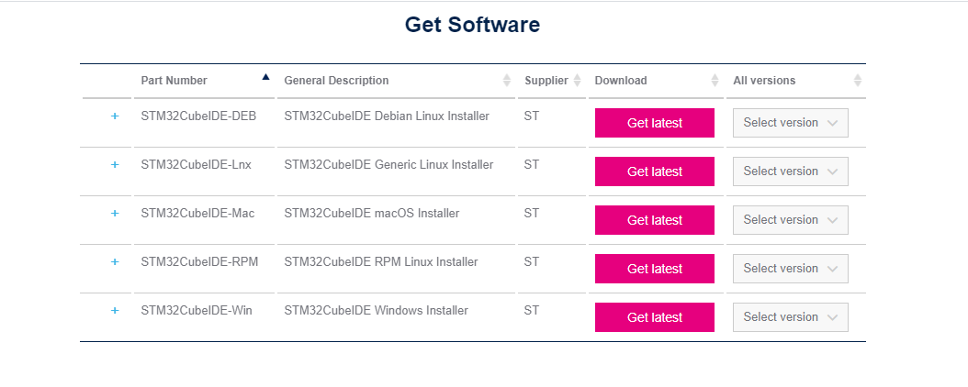Image resolution: width=968 pixels, height=387 pixels.
Task: Click the General Description sort arrows
Action: click(x=507, y=80)
